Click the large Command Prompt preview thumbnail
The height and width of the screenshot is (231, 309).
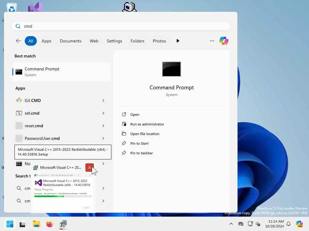(171, 69)
